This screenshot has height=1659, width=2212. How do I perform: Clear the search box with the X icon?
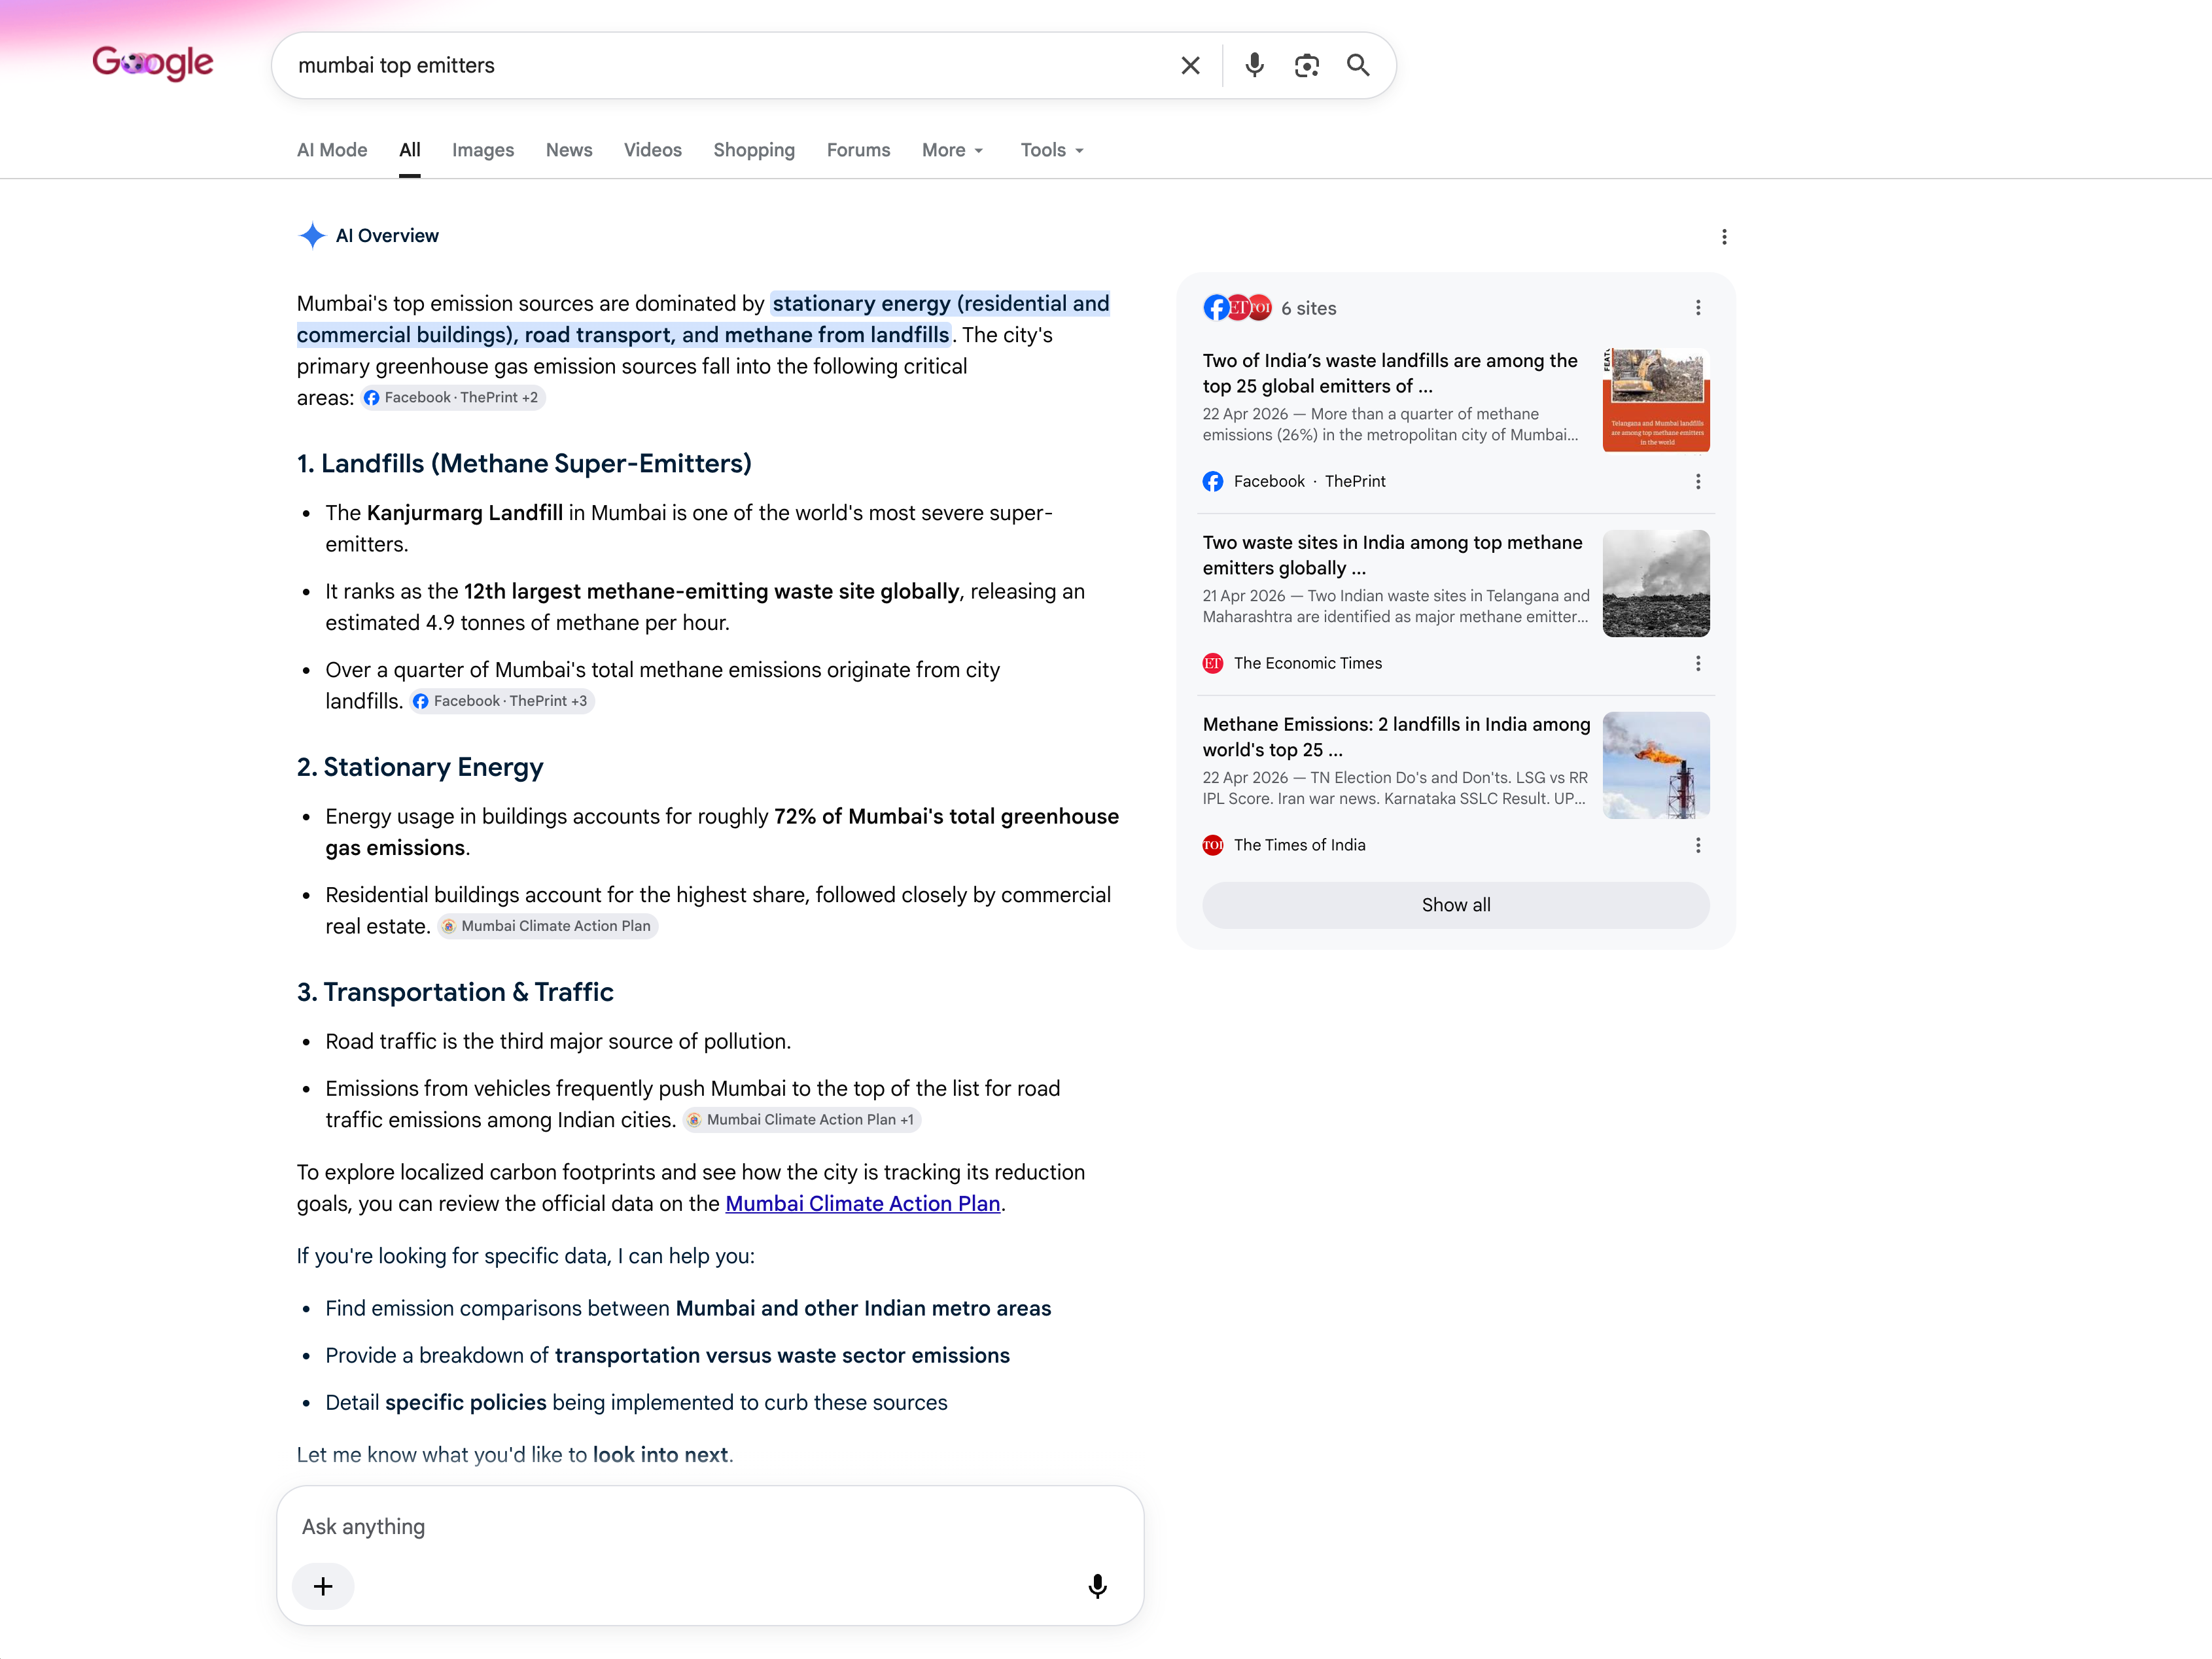(1190, 66)
